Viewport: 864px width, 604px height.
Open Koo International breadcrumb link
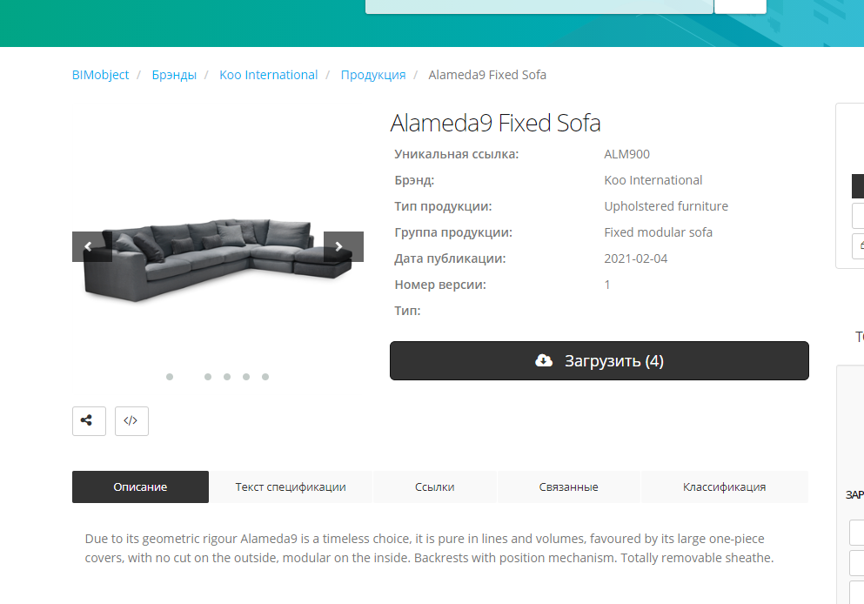268,75
